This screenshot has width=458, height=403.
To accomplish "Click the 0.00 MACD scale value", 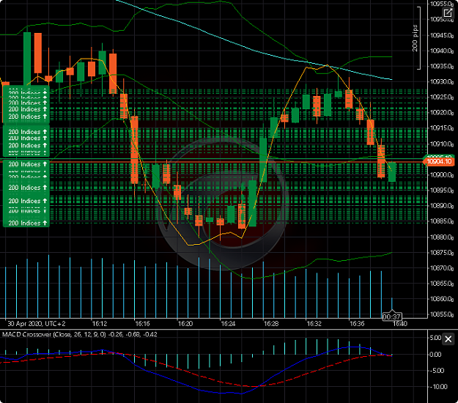I will [x=437, y=355].
